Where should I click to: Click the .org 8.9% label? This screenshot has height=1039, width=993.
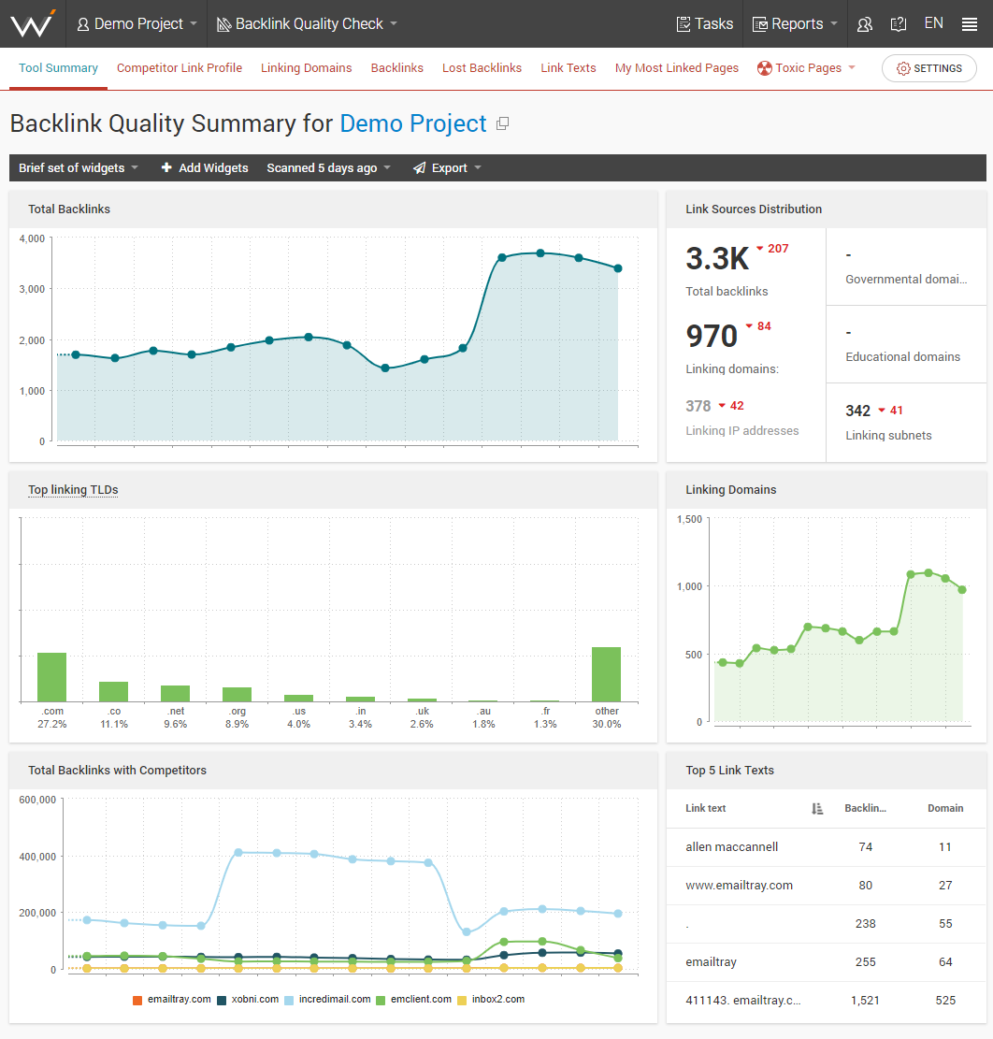[237, 717]
